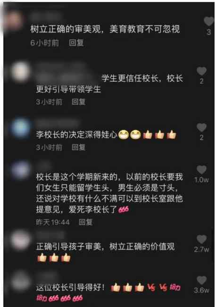This screenshot has height=307, width=217.
Task: Like the comment with 1.0w likes
Action: (201, 170)
